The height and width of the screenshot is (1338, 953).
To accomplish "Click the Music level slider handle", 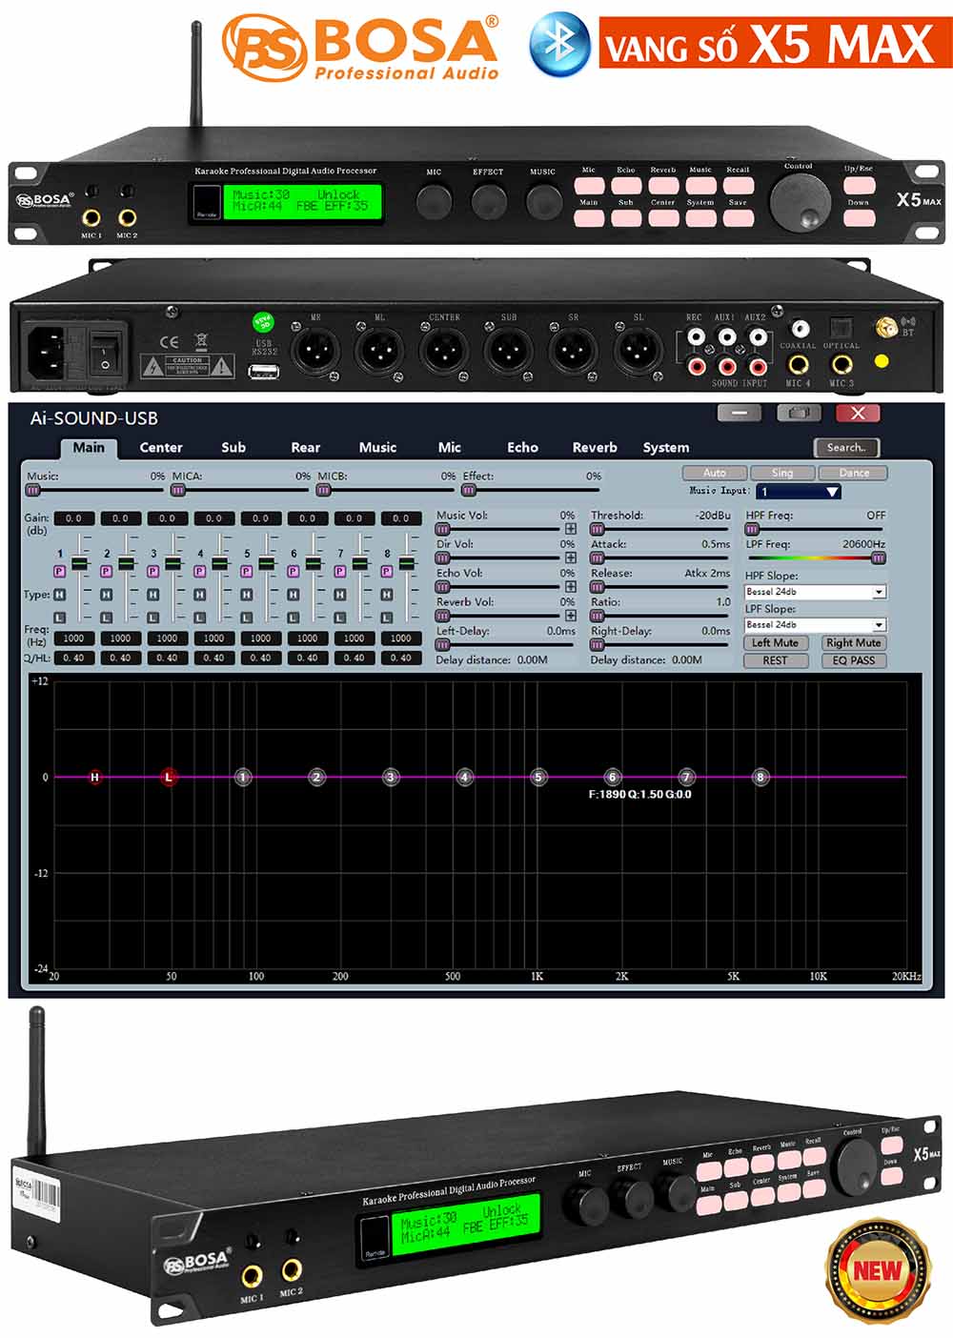I will click(33, 490).
